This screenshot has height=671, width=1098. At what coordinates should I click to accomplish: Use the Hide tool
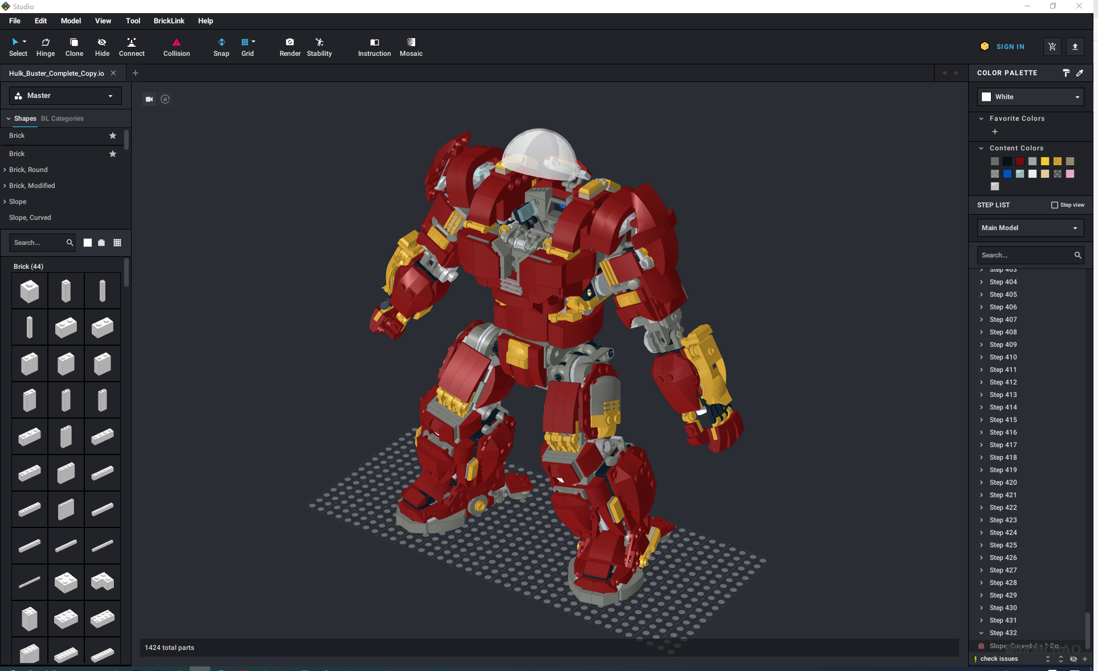point(102,47)
